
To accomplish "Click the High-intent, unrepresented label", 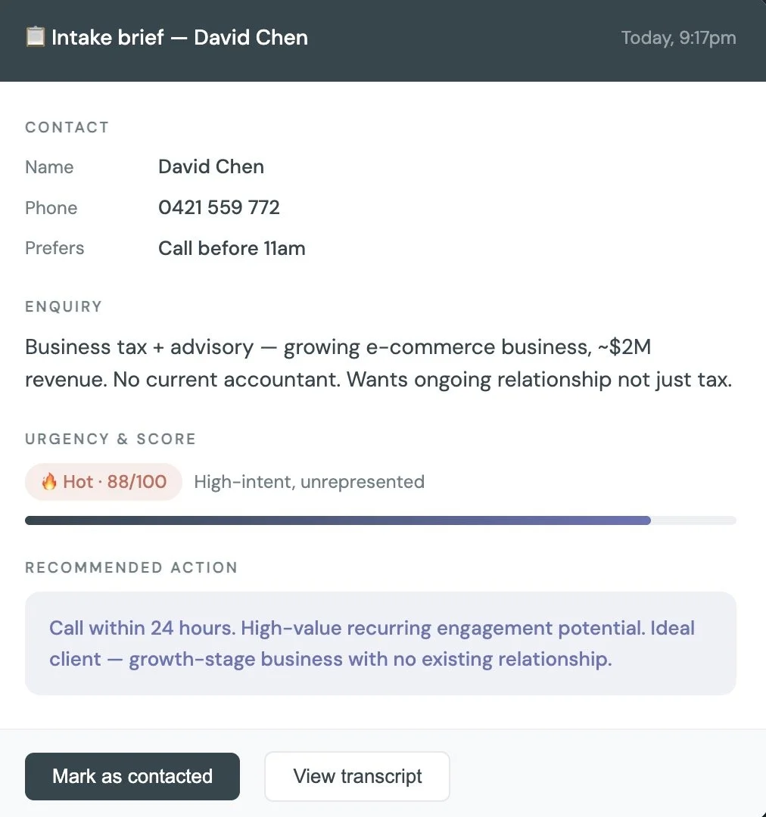I will click(310, 482).
